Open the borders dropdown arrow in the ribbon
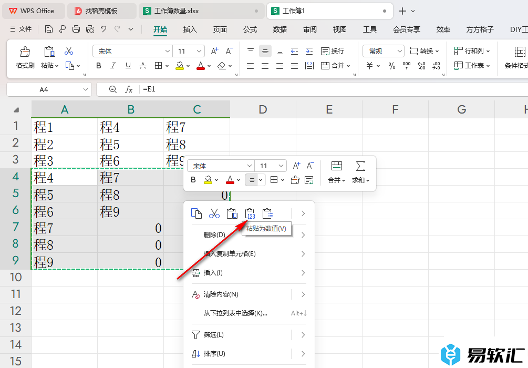528x368 pixels. [x=167, y=66]
